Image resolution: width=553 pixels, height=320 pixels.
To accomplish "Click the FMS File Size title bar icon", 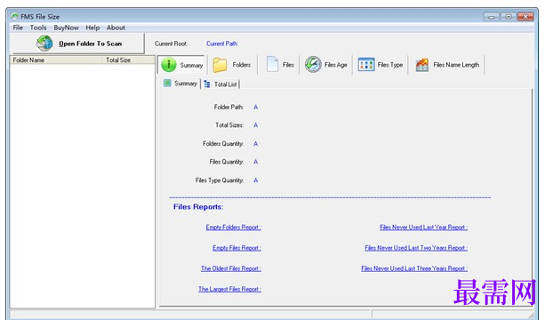I will [15, 16].
